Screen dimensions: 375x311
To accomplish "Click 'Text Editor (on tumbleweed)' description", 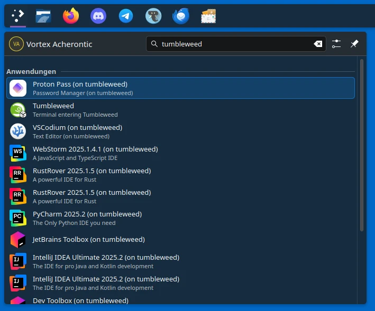I will [x=71, y=136].
